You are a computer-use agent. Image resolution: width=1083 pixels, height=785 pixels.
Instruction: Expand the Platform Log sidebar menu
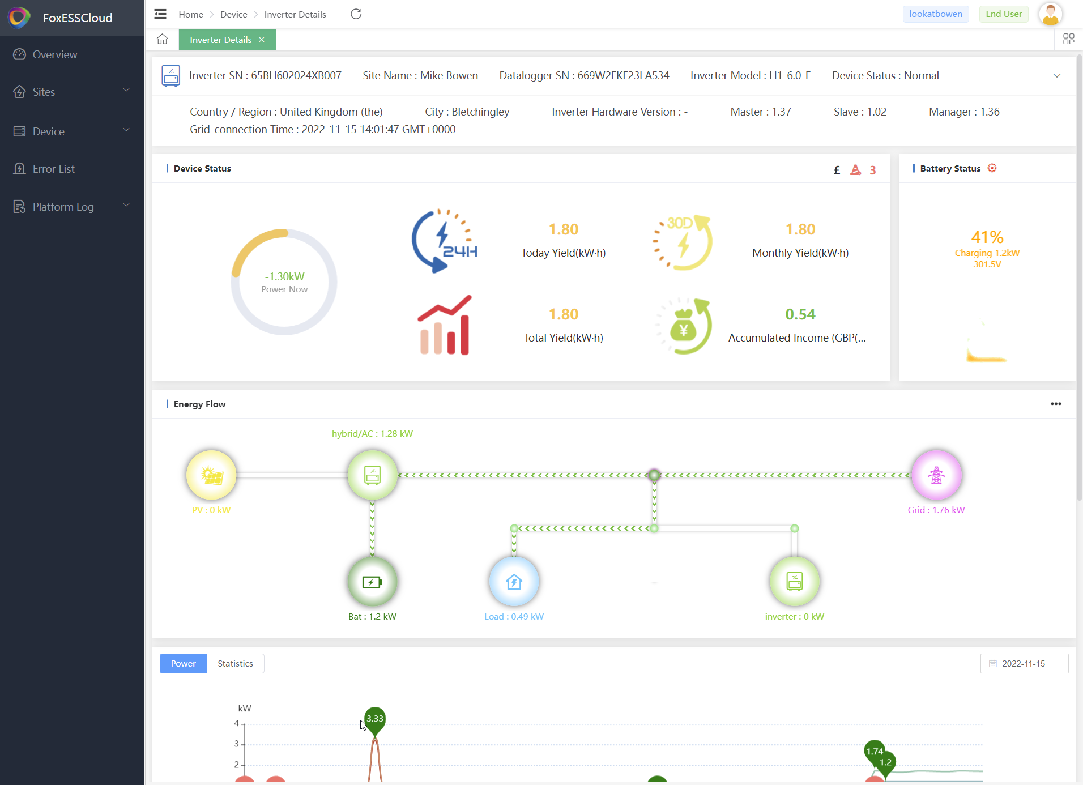72,207
